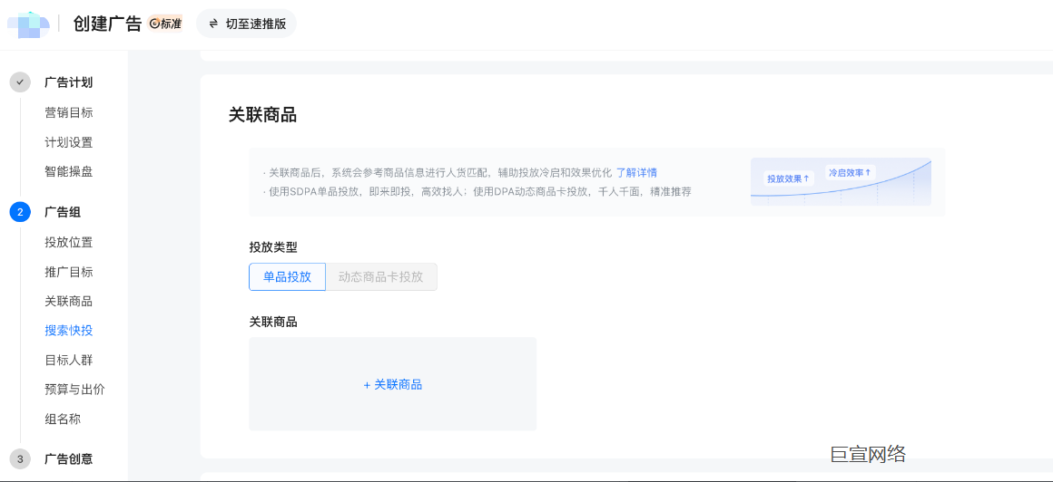Select 动态商品卡投放 delivery type
The width and height of the screenshot is (1053, 482).
point(380,277)
